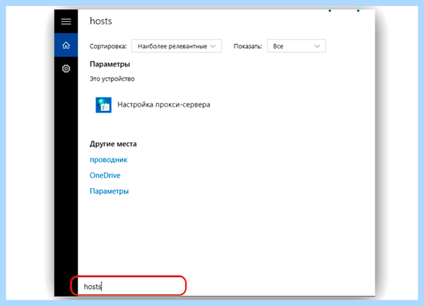The width and height of the screenshot is (424, 306).
Task: Follow the проводник link
Action: click(x=108, y=160)
